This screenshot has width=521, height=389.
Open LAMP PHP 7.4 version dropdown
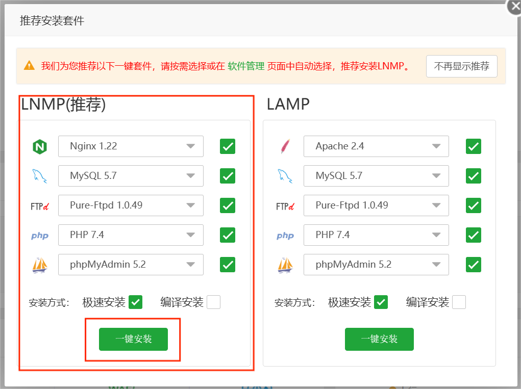(x=376, y=235)
